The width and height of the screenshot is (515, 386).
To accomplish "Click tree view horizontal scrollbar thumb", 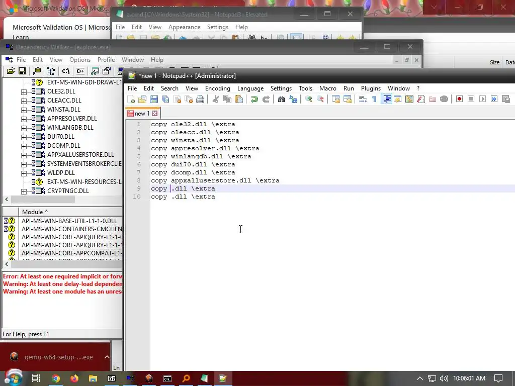I will tap(43, 199).
